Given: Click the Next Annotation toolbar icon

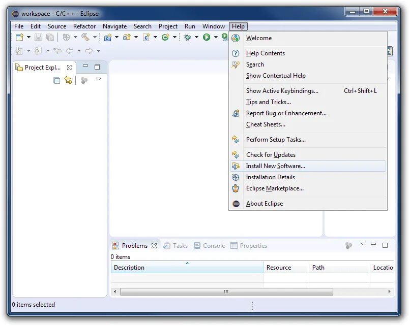Looking at the screenshot, I should pyautogui.click(x=19, y=51).
